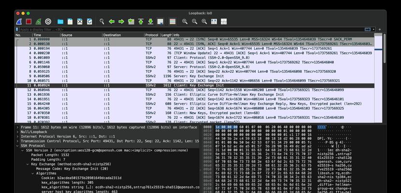The width and height of the screenshot is (401, 193).
Task: Toggle packet colorization with the striped icon
Action: point(172,22)
